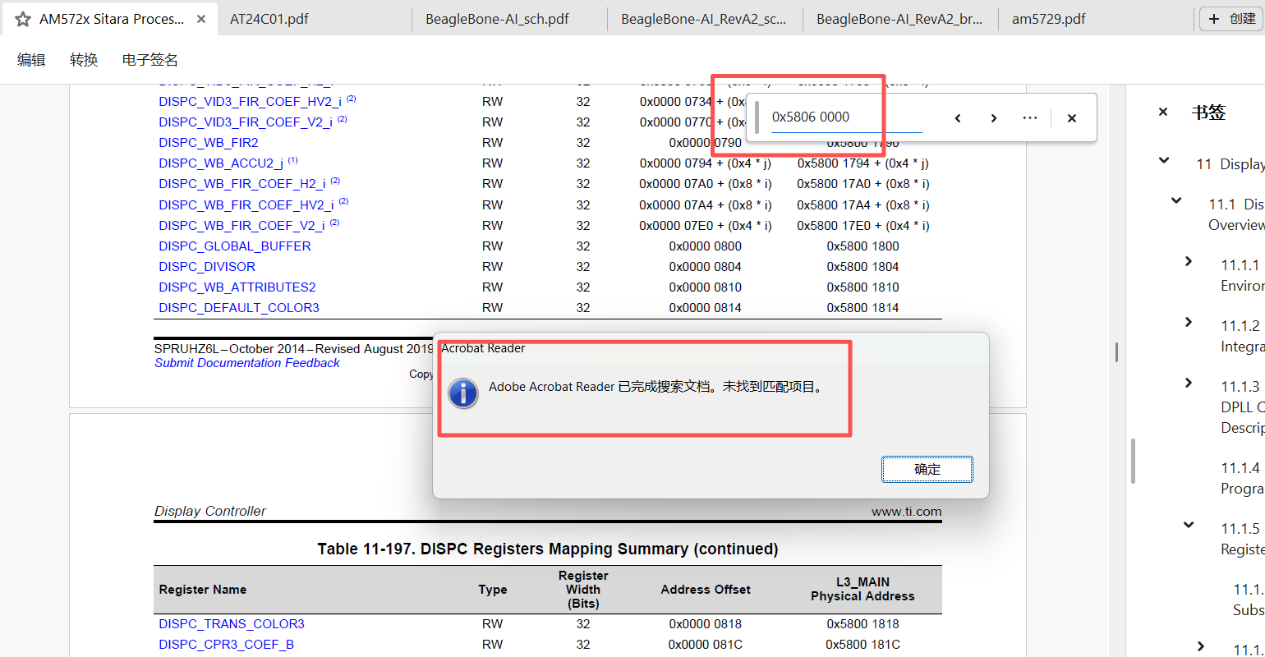Click the Register Name column header
Image resolution: width=1265 pixels, height=657 pixels.
[x=203, y=590]
